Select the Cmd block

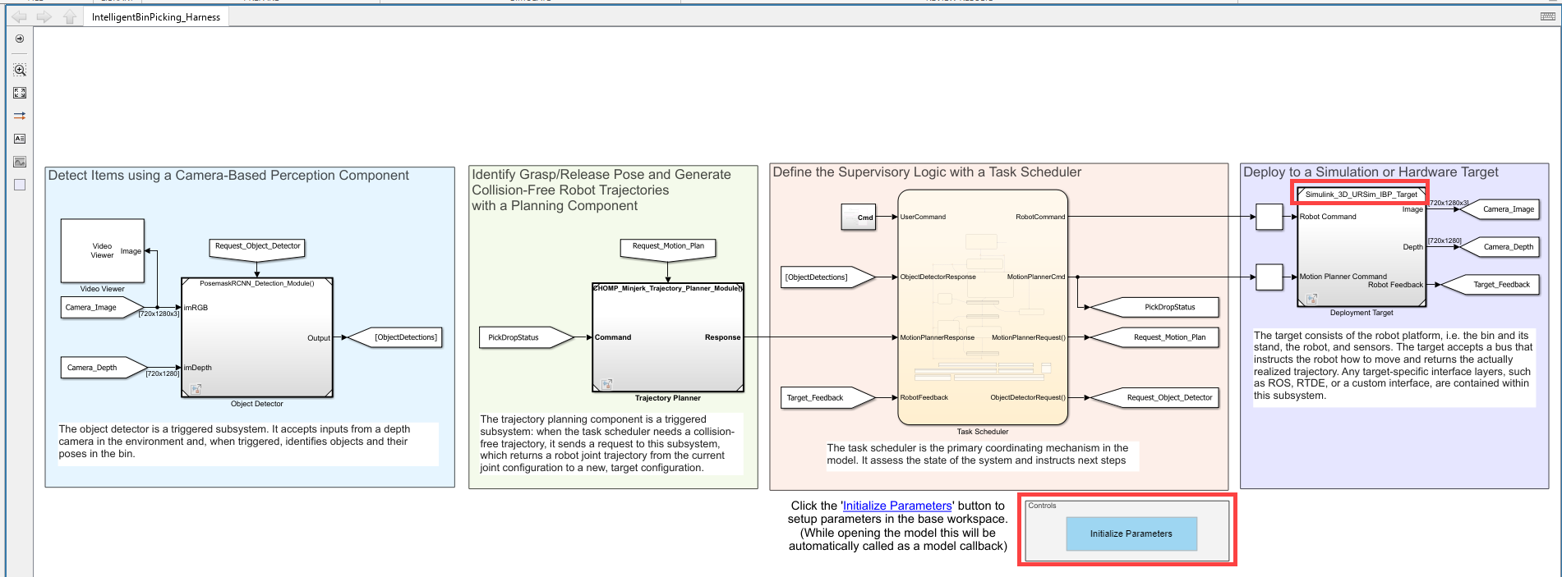859,218
